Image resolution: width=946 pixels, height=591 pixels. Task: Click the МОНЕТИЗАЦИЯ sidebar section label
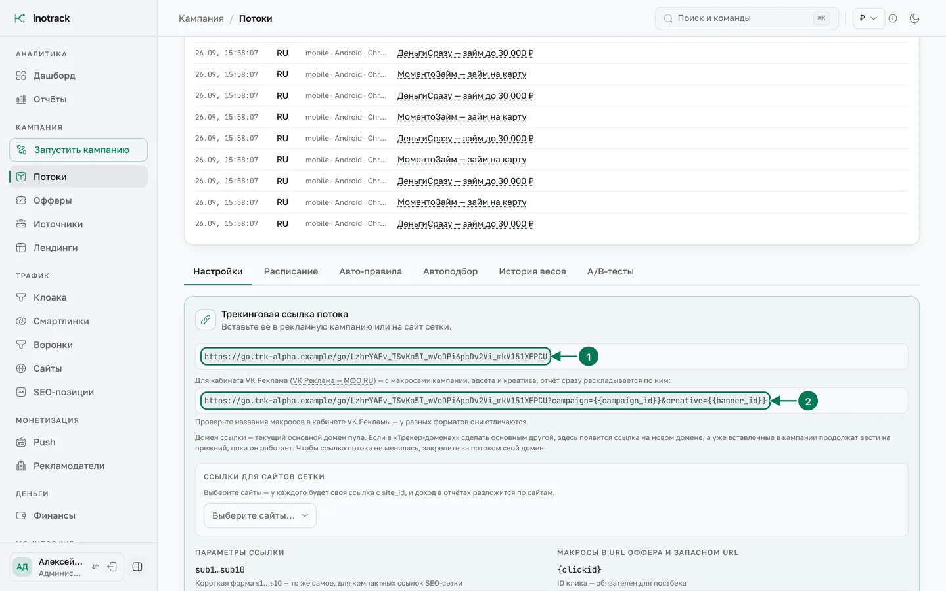click(x=47, y=420)
